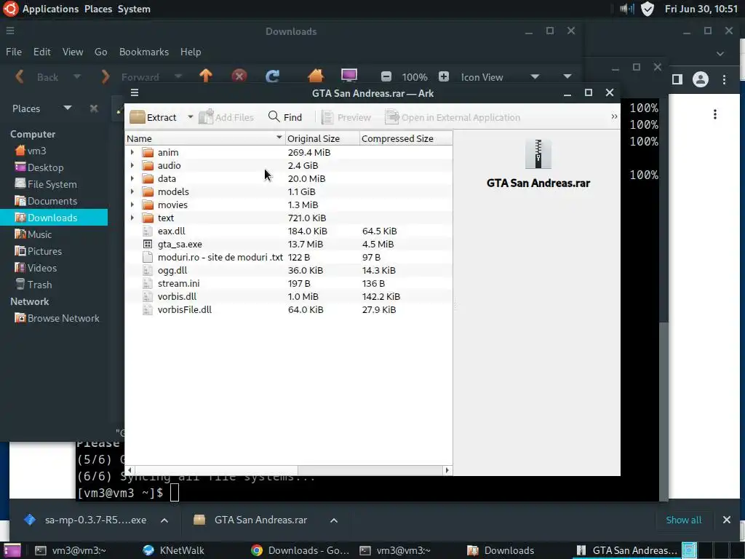Click Browse Network in sidebar
This screenshot has width=745, height=559.
pos(57,318)
